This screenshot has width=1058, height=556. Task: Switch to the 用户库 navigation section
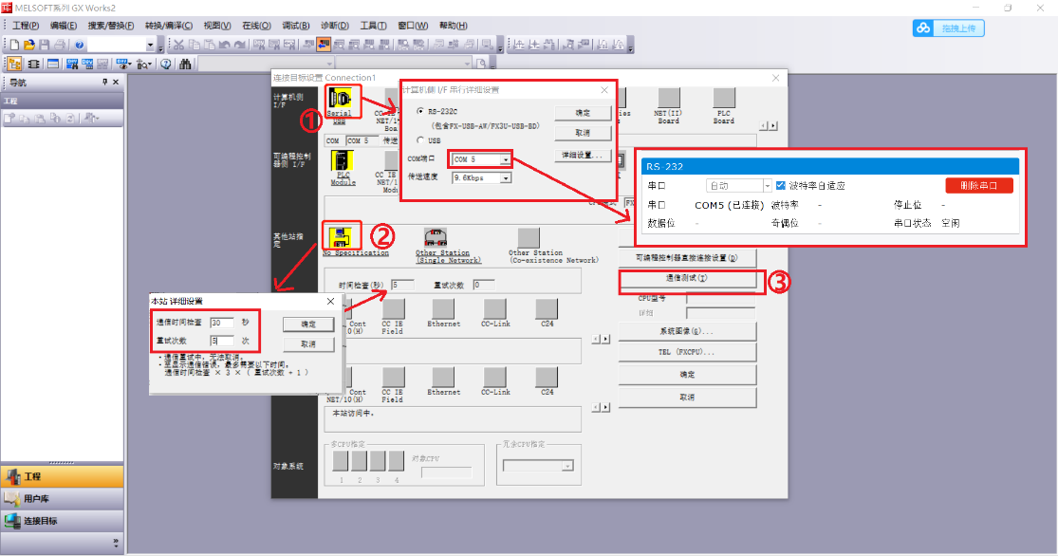(x=62, y=499)
